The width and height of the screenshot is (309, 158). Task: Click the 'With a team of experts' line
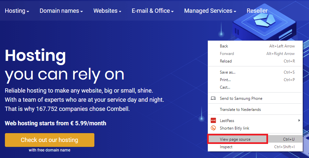84,100
